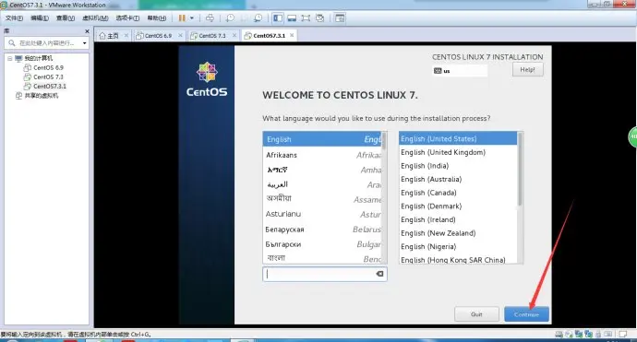Click the console view toolbar icon
Image resolution: width=637 pixels, height=342 pixels.
[340, 18]
